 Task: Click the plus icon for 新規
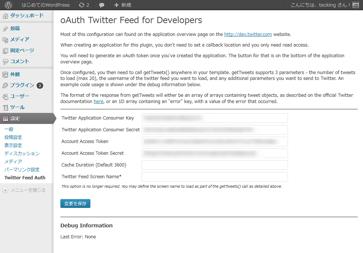coord(116,5)
